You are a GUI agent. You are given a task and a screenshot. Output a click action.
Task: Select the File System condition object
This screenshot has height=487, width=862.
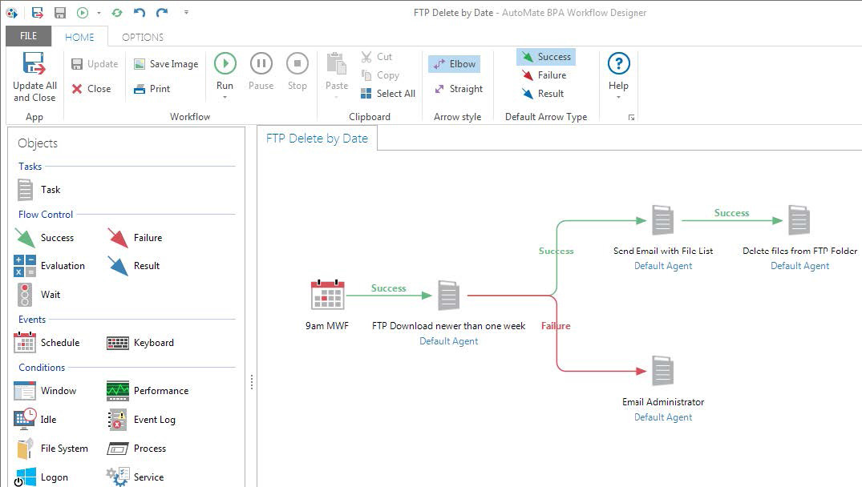53,448
